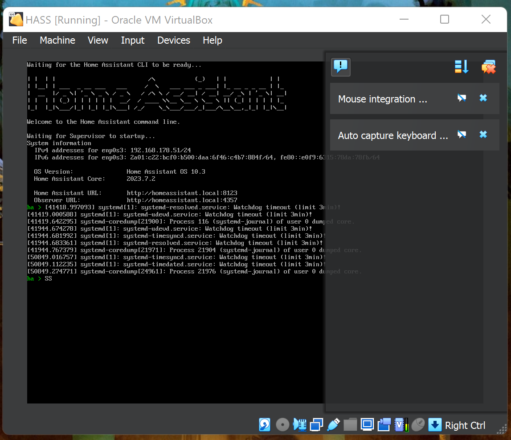Click the keyboard capture arrow indicator
This screenshot has height=440, width=511.
click(x=435, y=425)
